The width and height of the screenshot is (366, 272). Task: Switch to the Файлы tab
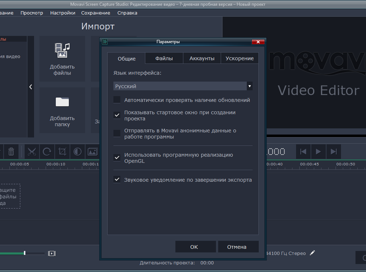point(164,58)
